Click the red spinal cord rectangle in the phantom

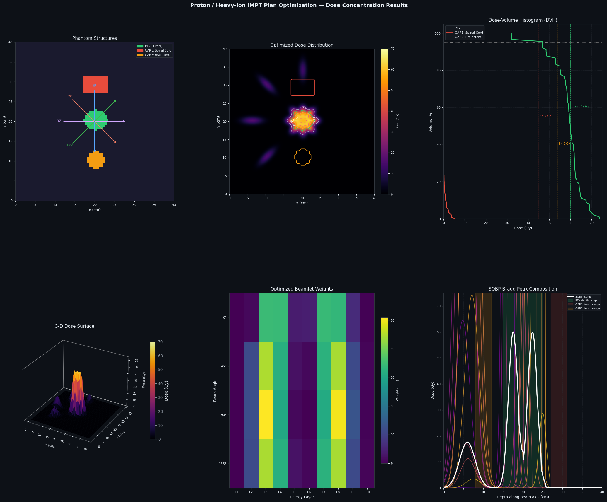pyautogui.click(x=96, y=85)
